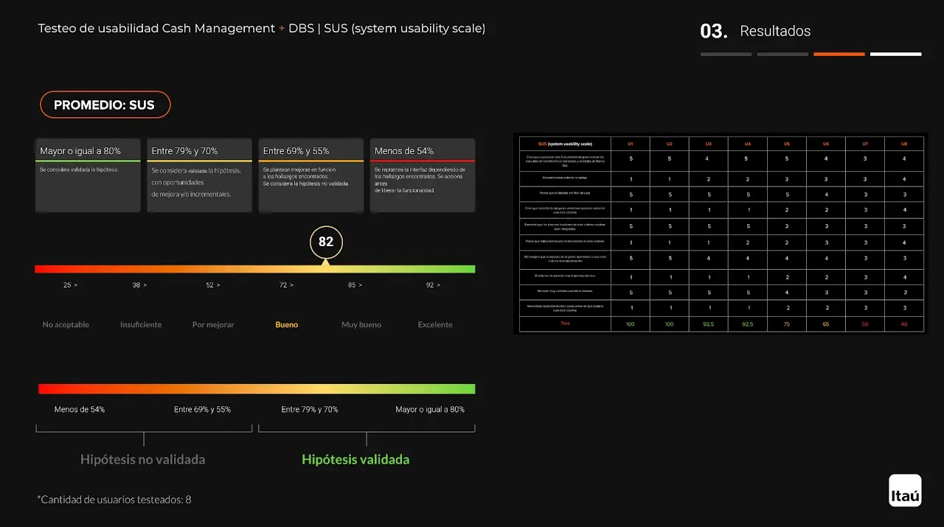Select the U1 column header in table
This screenshot has width=944, height=527.
(x=630, y=144)
